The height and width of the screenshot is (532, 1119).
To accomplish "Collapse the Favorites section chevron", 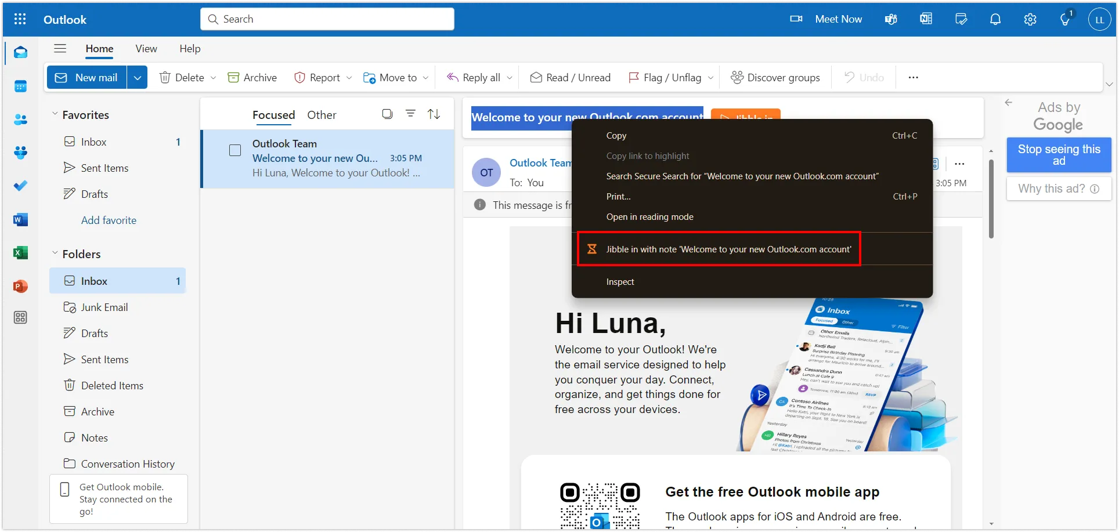I will click(55, 114).
